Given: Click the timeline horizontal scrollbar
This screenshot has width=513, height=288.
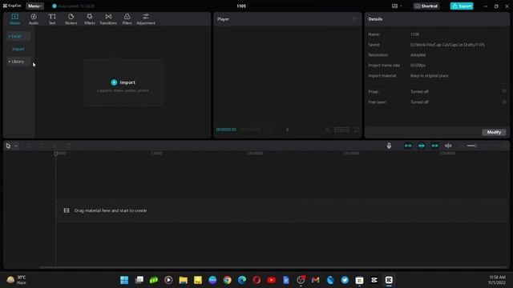Looking at the screenshot, I should [x=274, y=267].
